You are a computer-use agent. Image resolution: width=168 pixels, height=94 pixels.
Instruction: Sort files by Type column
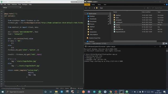[x=159, y=12]
